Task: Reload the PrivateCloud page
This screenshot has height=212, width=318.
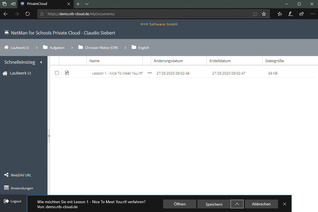Action: [x=28, y=14]
